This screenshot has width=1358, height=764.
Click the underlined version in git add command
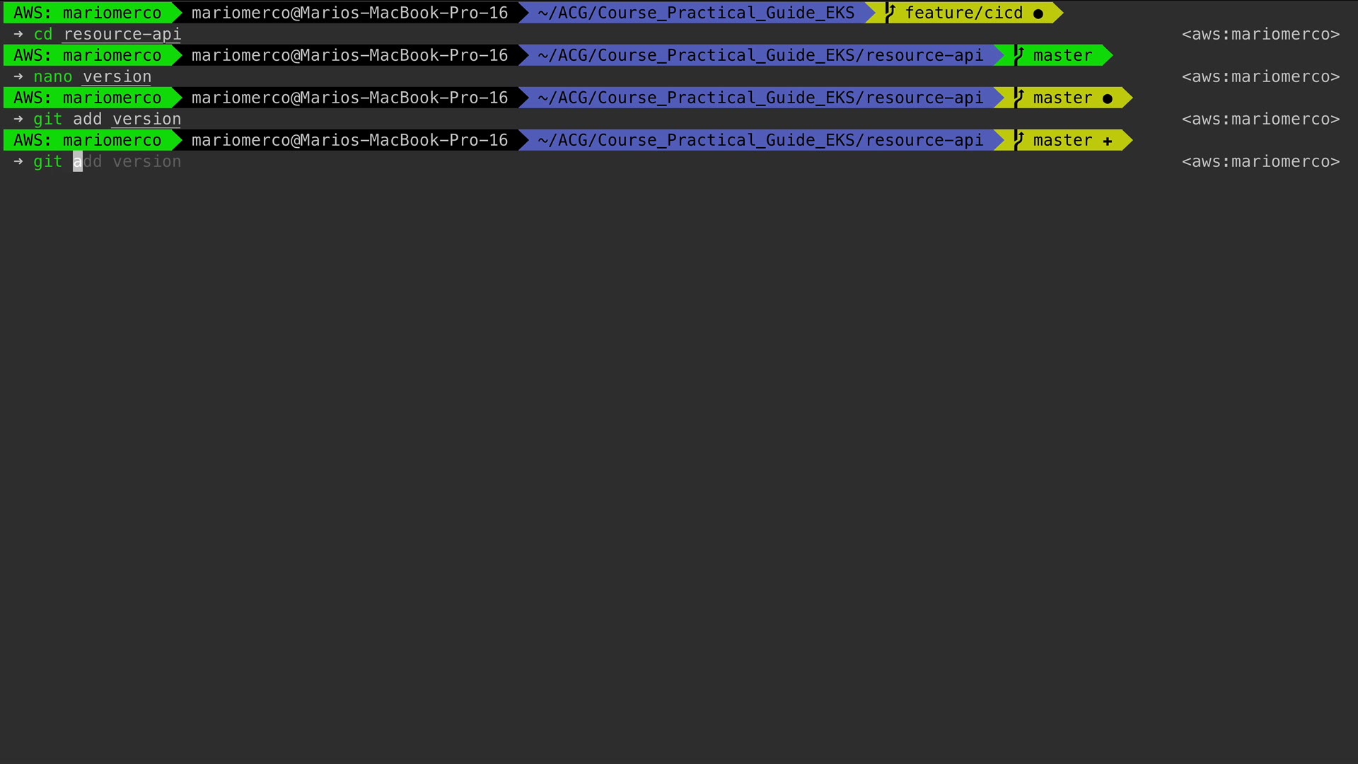click(x=147, y=119)
